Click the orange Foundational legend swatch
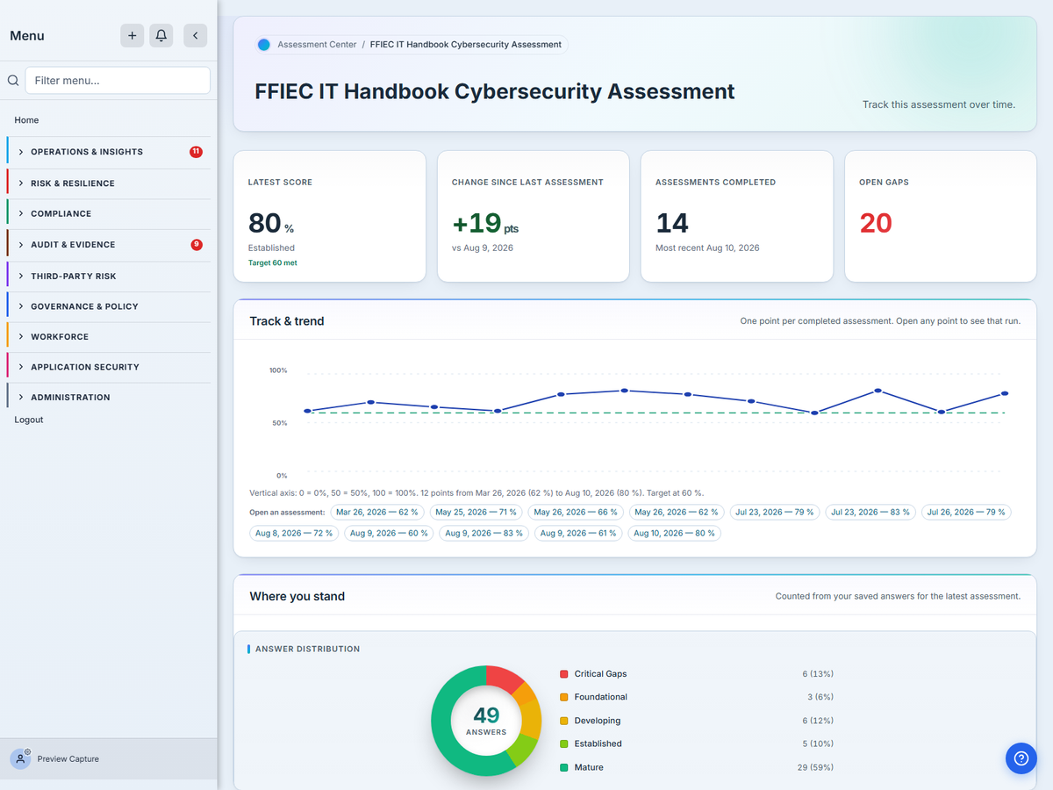Image resolution: width=1053 pixels, height=790 pixels. (x=563, y=697)
